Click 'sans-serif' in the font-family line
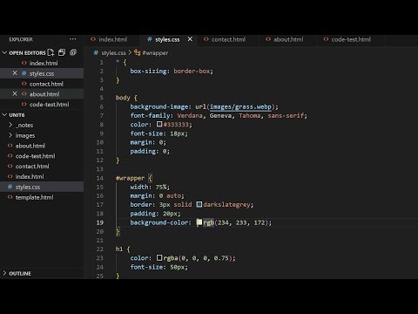Viewport: 418px width, 314px height. coord(286,115)
